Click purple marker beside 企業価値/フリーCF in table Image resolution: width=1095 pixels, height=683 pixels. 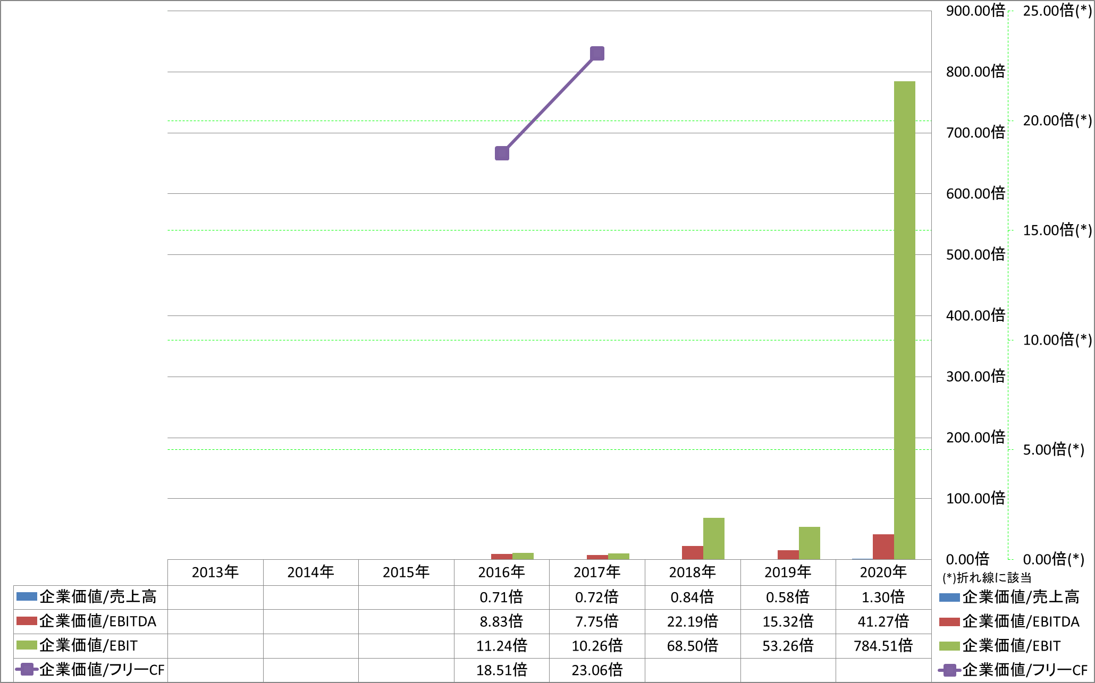[x=27, y=670]
